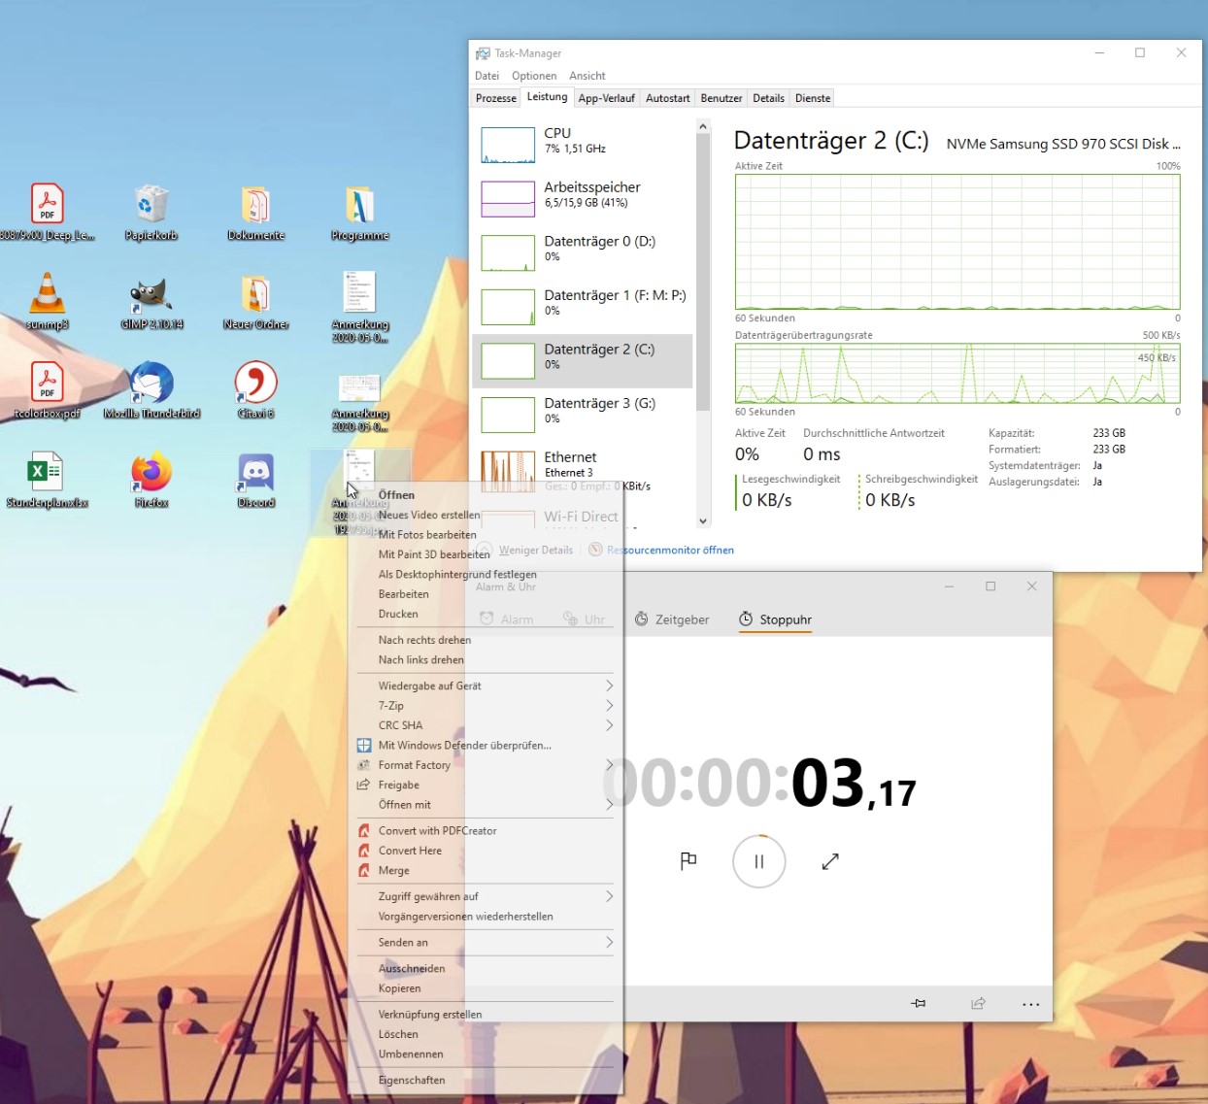The image size is (1208, 1104).
Task: Expand the Zugriff gewähren auf submenu
Action: pyautogui.click(x=486, y=896)
